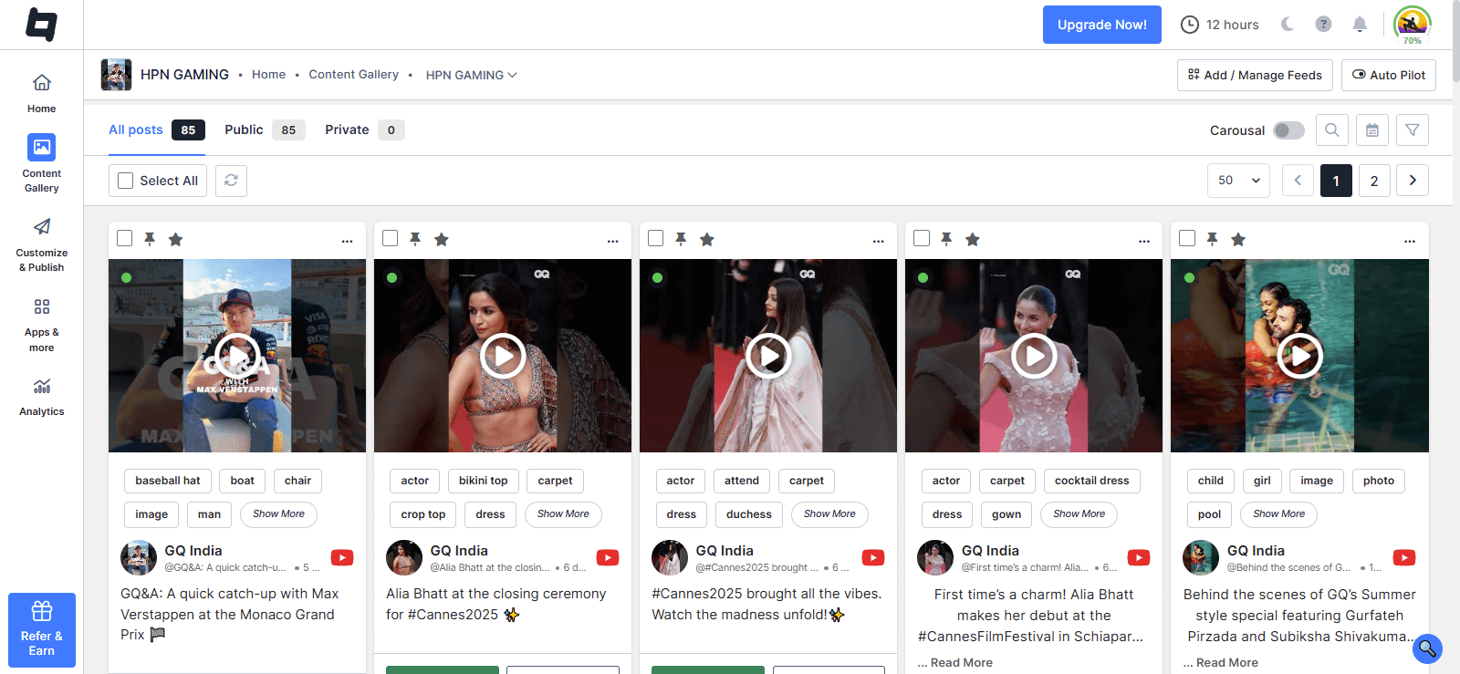Open the calendar date filter
The height and width of the screenshot is (674, 1460).
(x=1372, y=130)
